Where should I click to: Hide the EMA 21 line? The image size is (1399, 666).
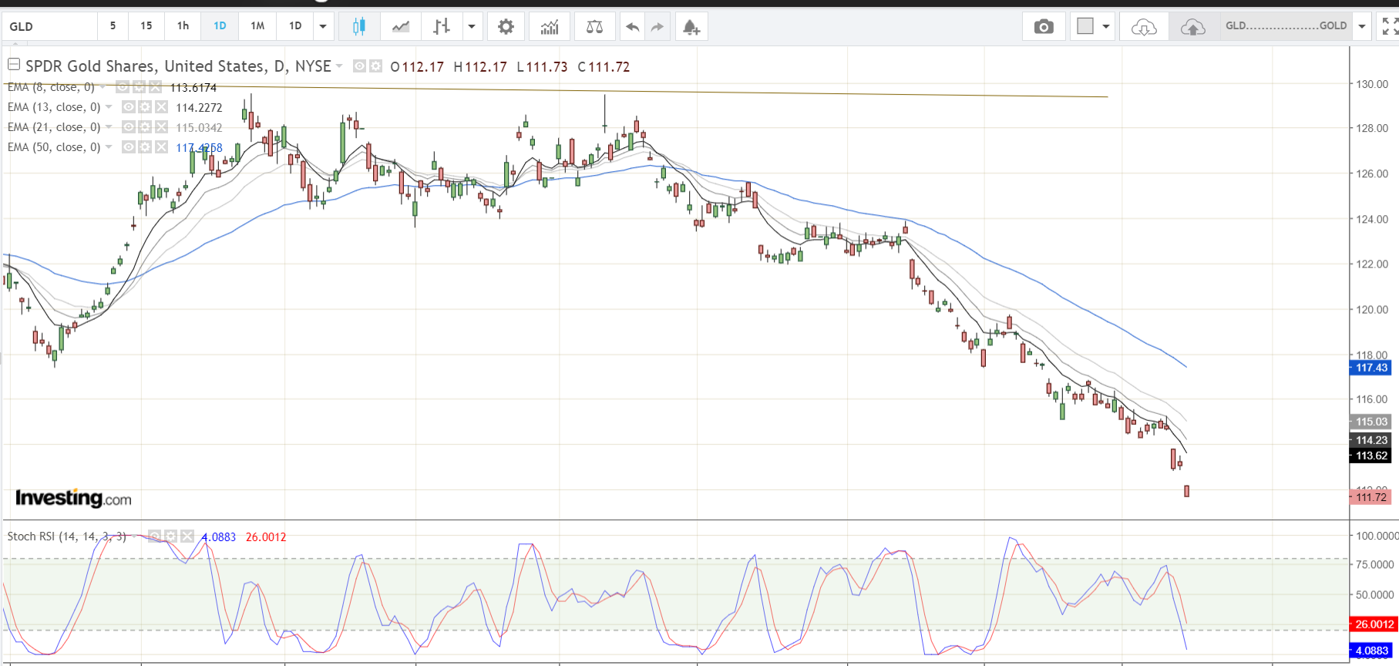click(x=129, y=127)
